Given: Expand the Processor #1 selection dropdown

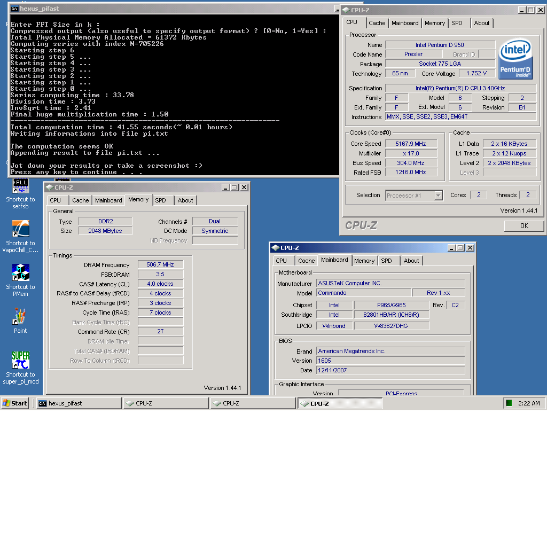Looking at the screenshot, I should tap(438, 196).
